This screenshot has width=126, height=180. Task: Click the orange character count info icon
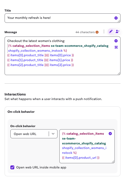tap(97, 32)
